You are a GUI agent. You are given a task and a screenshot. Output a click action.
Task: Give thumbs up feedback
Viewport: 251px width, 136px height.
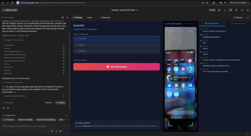4,108
